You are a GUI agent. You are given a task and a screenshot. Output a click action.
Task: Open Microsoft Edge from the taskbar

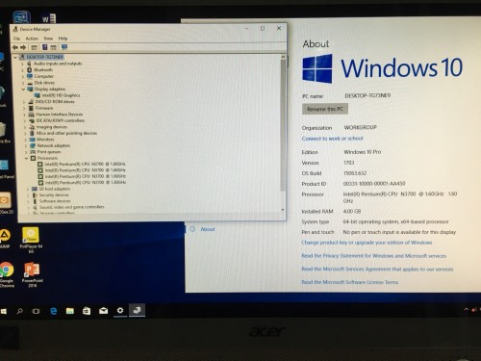53,311
